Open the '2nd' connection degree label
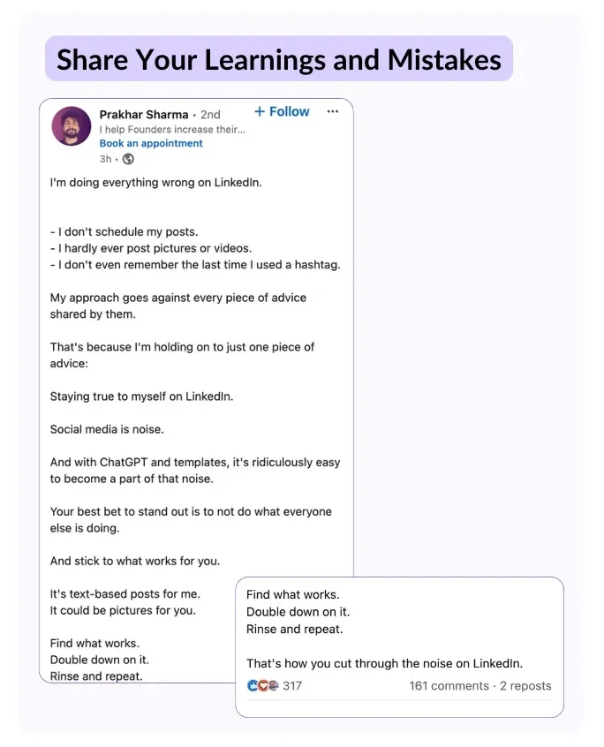The width and height of the screenshot is (604, 747). coord(209,114)
